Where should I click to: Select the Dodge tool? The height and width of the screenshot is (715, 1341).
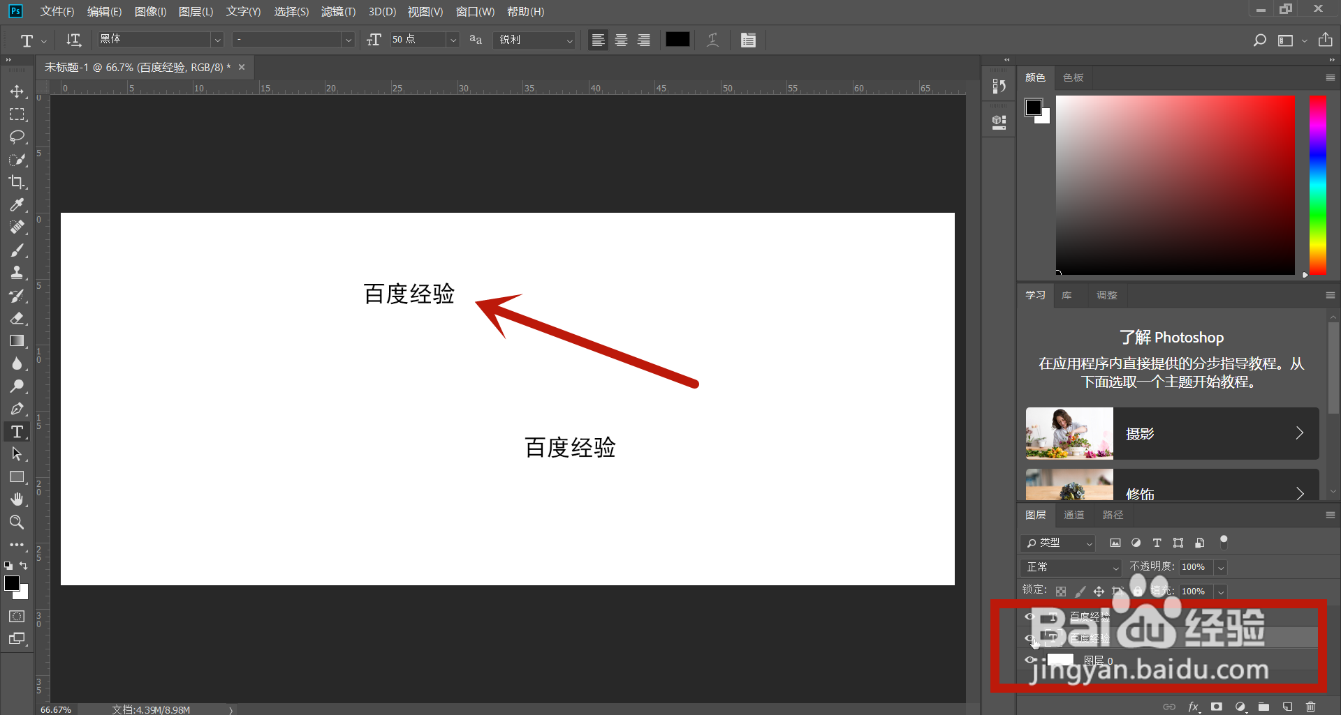[x=17, y=386]
